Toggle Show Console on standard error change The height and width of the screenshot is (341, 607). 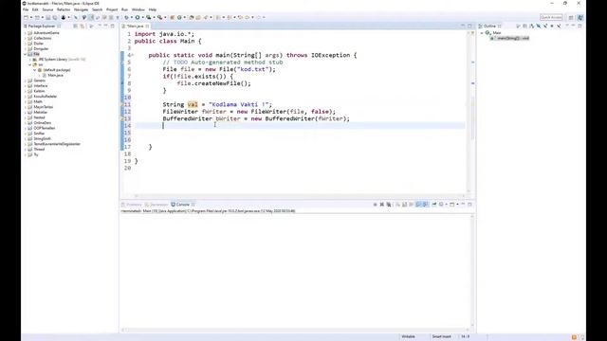click(426, 205)
